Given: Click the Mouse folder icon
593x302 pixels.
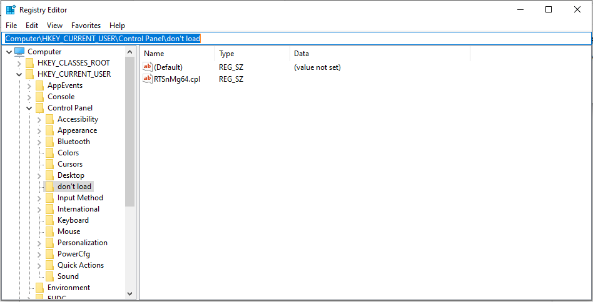Looking at the screenshot, I should click(x=49, y=231).
